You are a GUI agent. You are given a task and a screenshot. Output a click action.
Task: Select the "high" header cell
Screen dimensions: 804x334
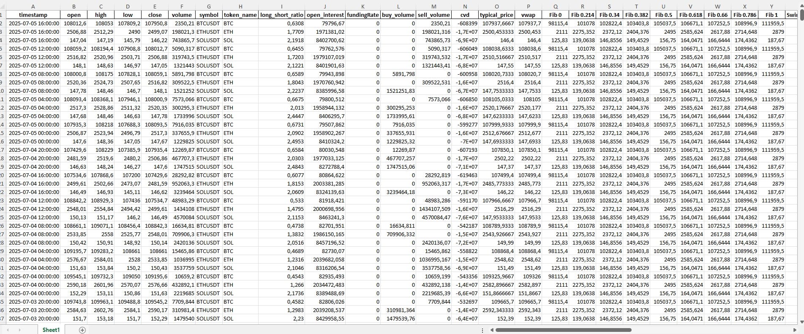[101, 15]
